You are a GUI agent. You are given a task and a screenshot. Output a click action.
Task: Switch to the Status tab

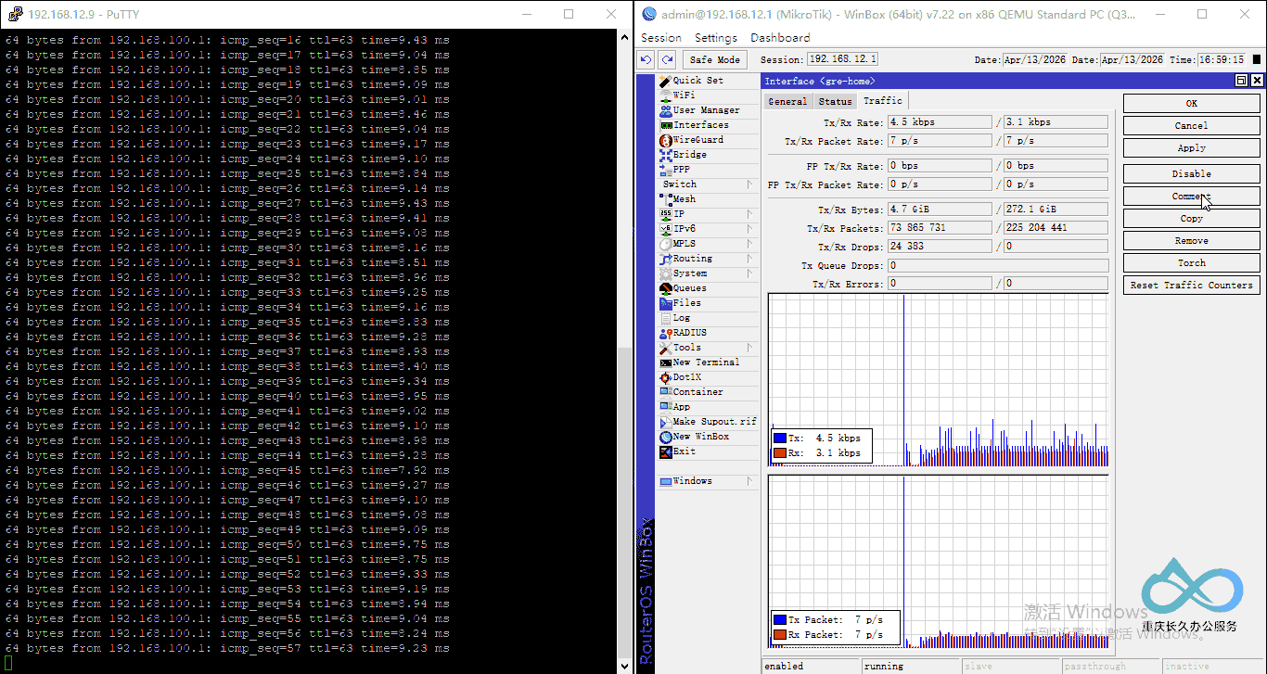point(835,101)
